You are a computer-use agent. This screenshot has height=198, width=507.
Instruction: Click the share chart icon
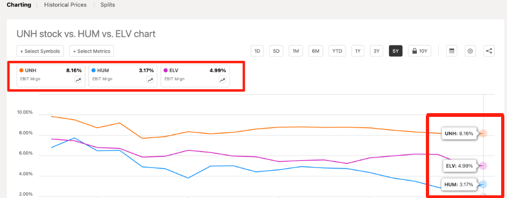click(489, 51)
